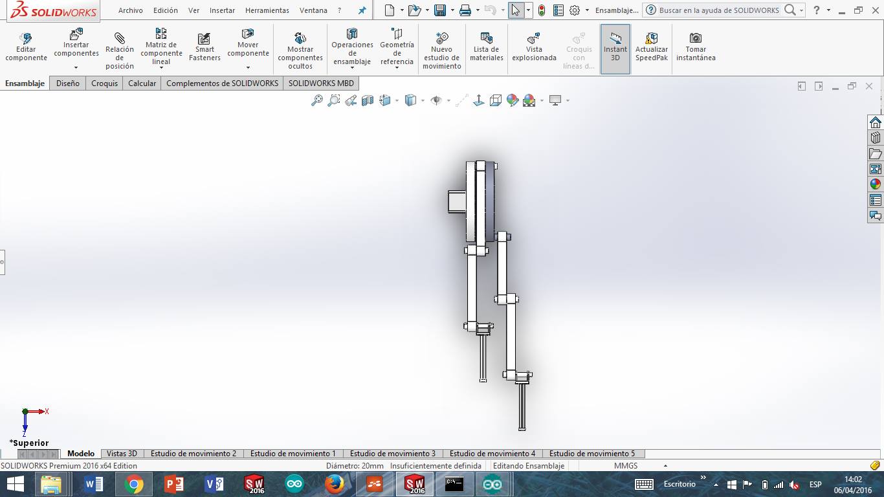Click MMGS unit system in status bar

click(626, 466)
